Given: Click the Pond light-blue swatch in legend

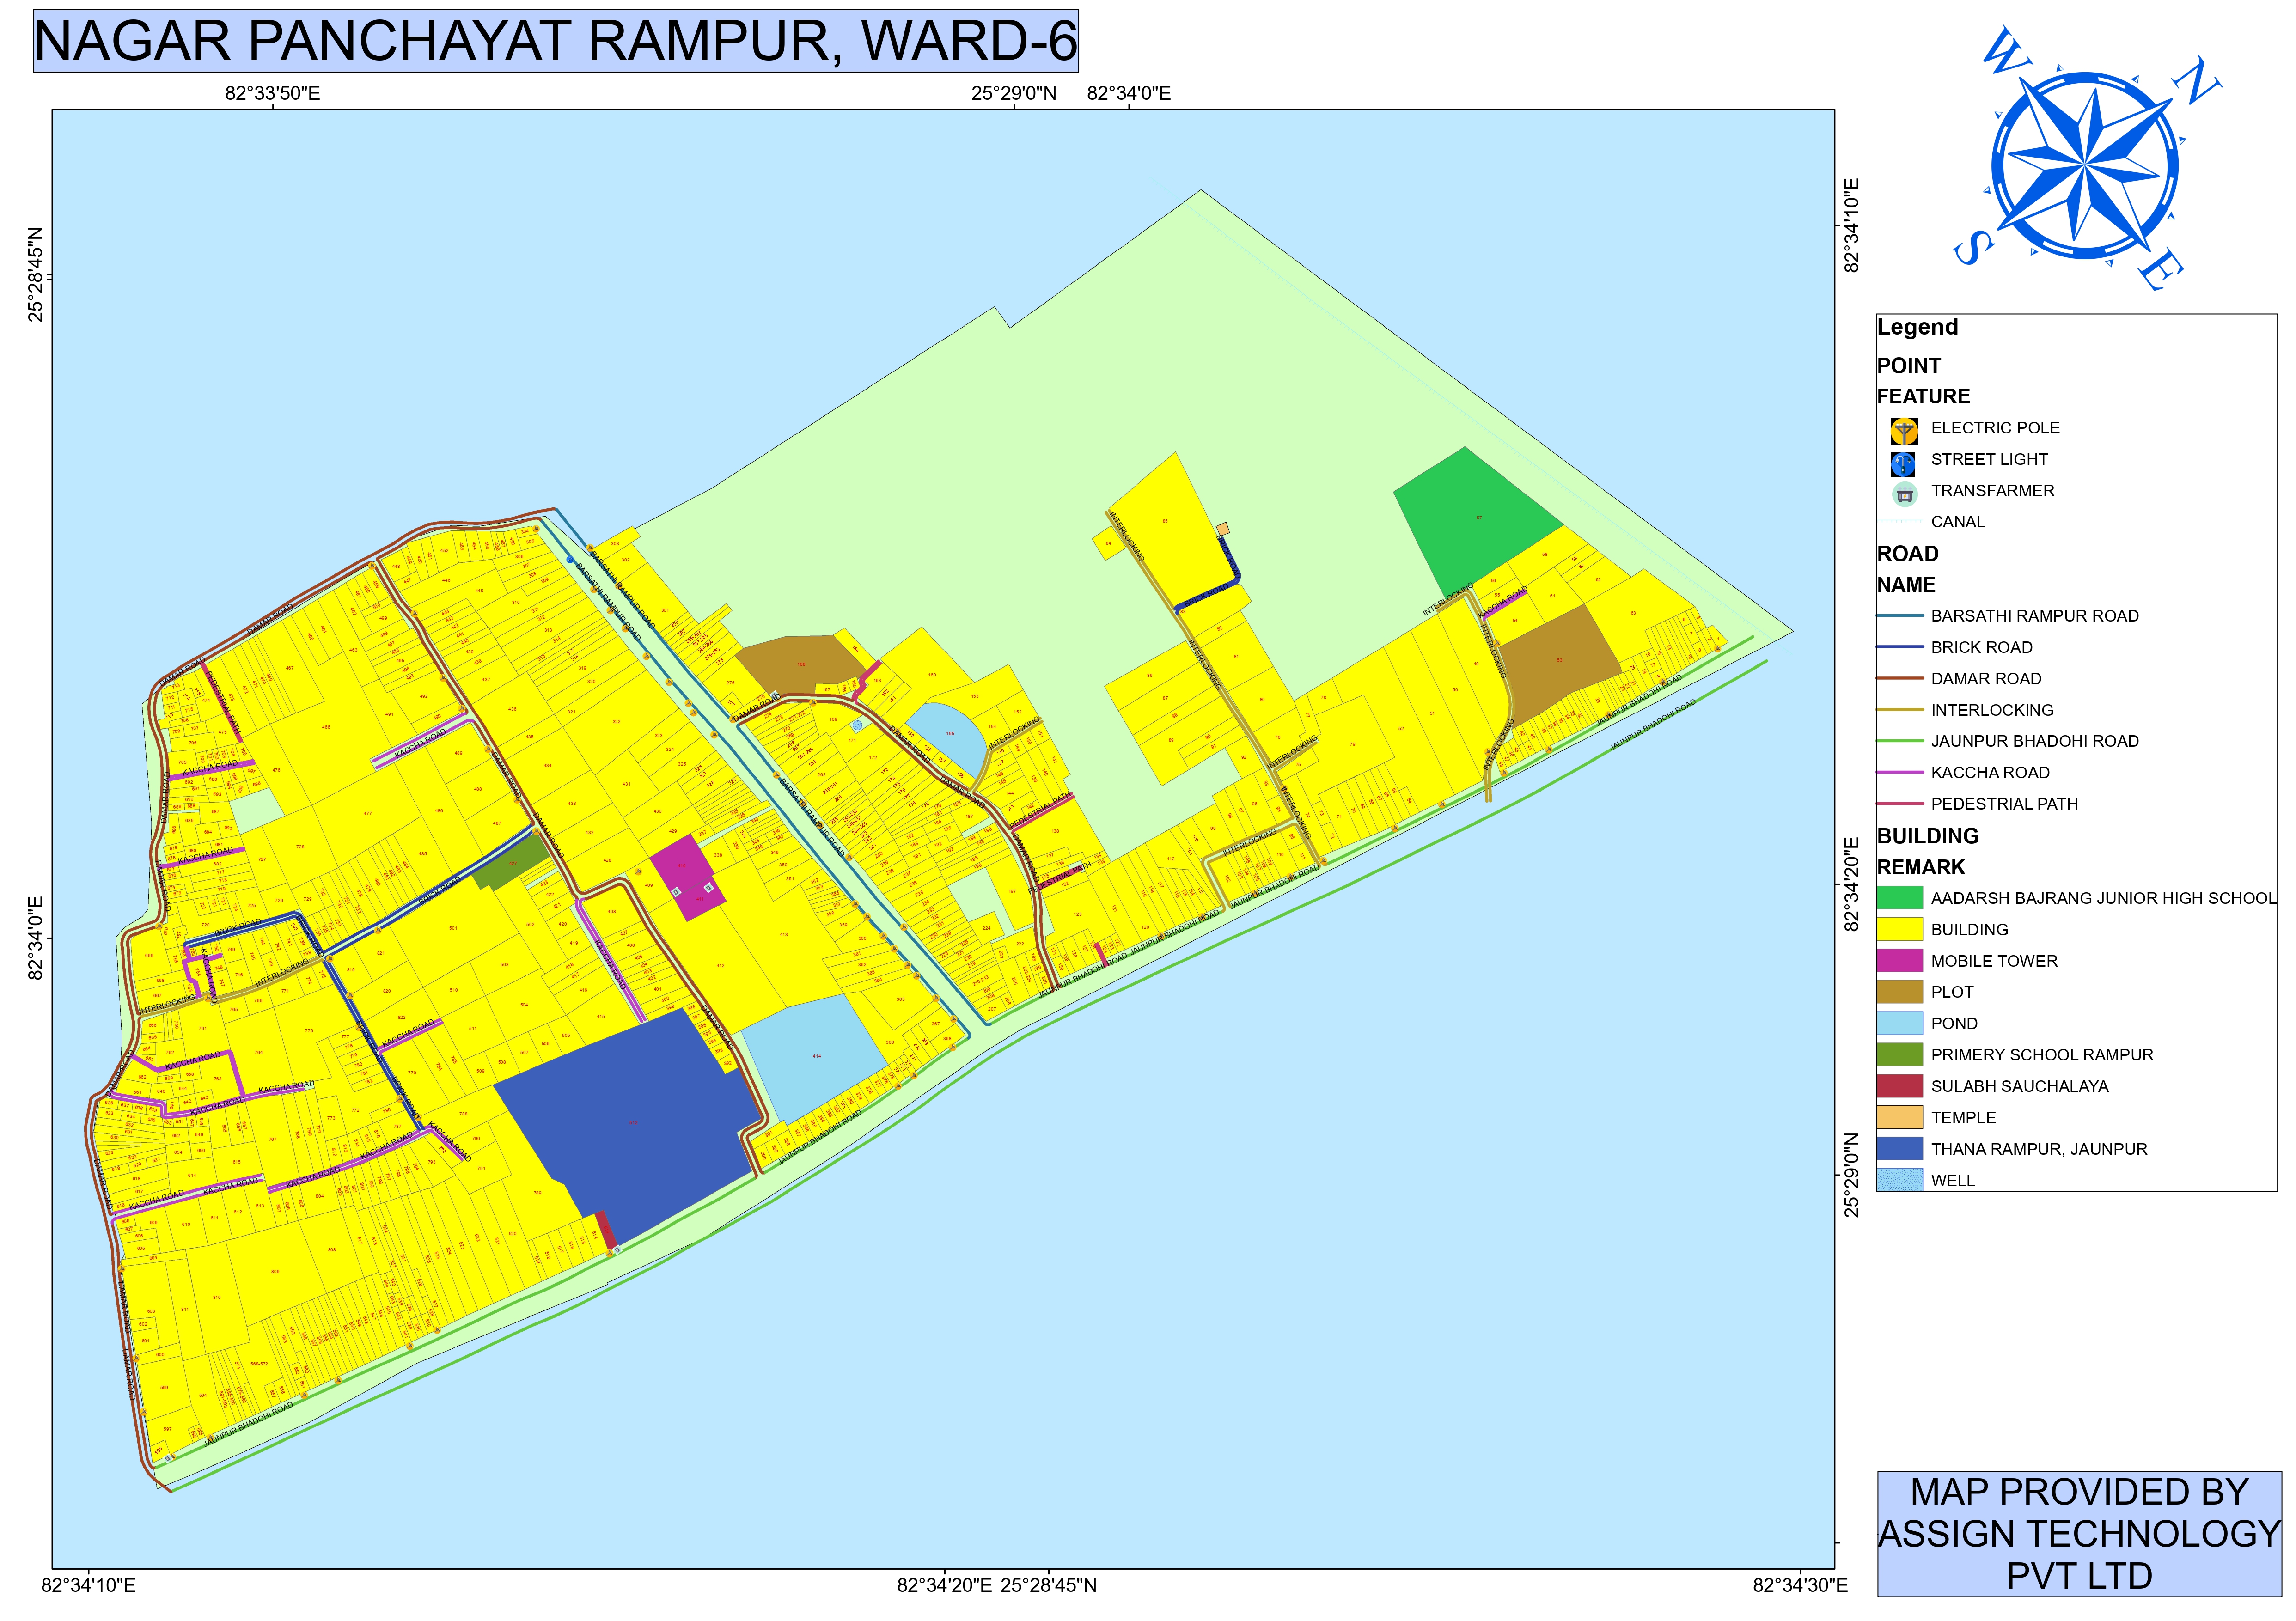Looking at the screenshot, I should [1899, 1023].
